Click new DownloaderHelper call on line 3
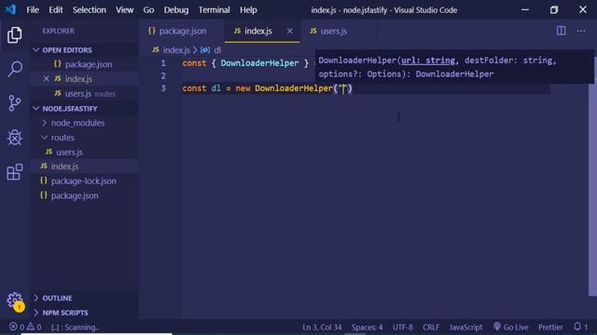This screenshot has height=335, width=597. point(294,88)
